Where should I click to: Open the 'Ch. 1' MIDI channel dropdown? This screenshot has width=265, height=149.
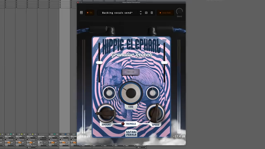(x=32, y=147)
